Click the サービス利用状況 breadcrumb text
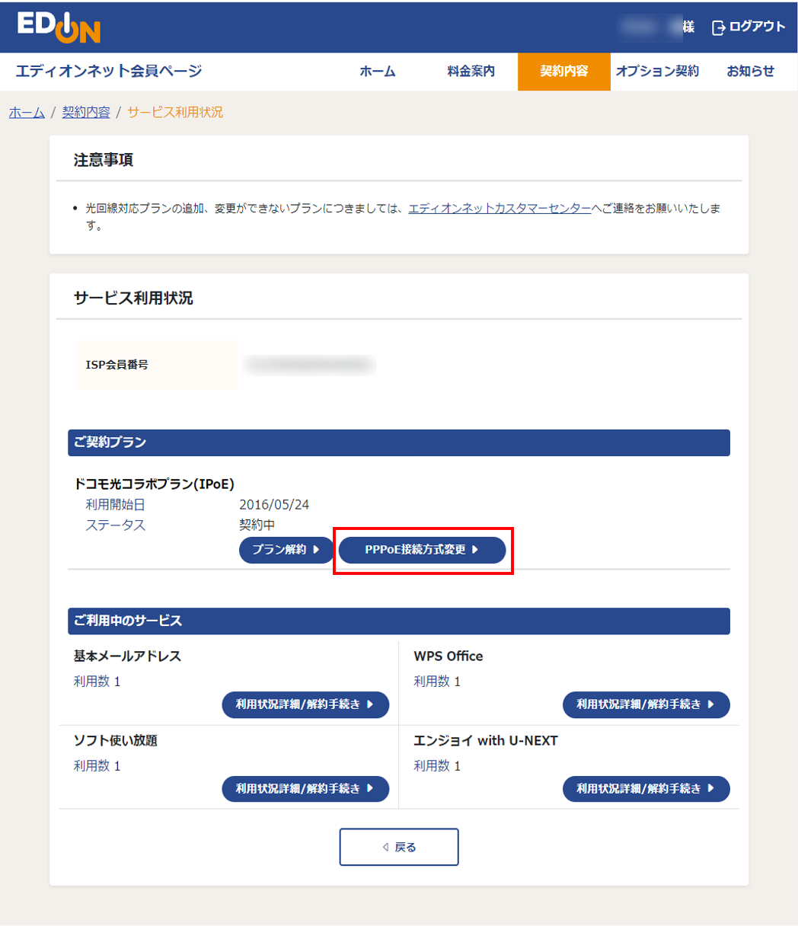 174,113
